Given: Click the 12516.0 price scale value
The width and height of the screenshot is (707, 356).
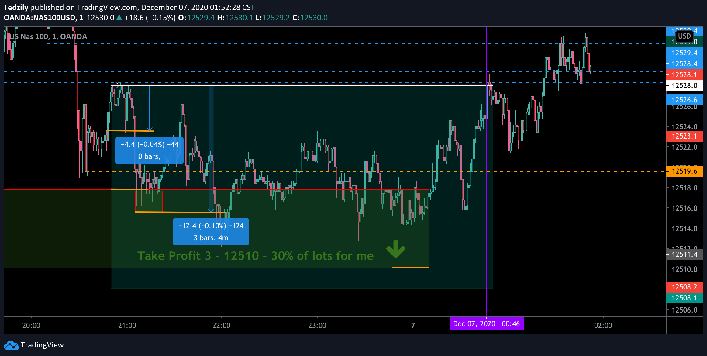Looking at the screenshot, I should tap(685, 208).
